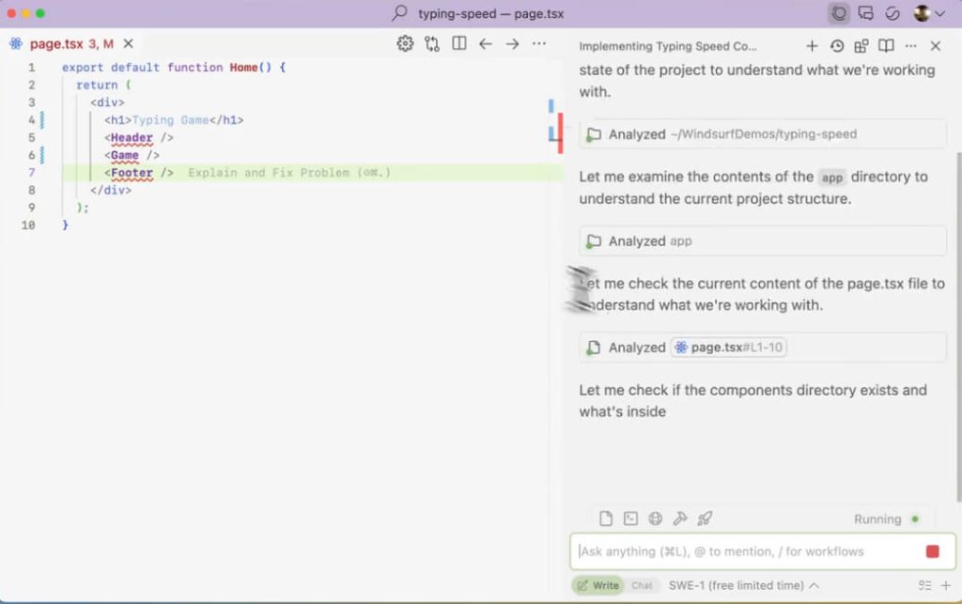Image resolution: width=962 pixels, height=604 pixels.
Task: Toggle the Cascade panel icon in title bar
Action: (x=839, y=13)
